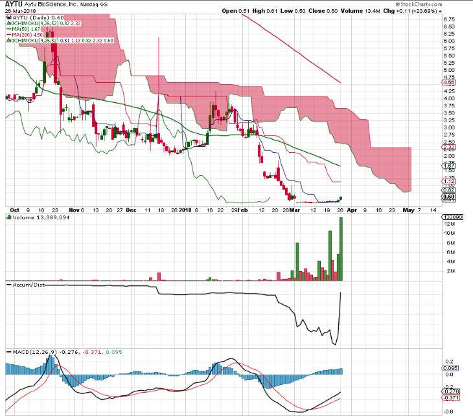Click the High 0.61 value in header
The image size is (473, 416).
[x=264, y=11]
